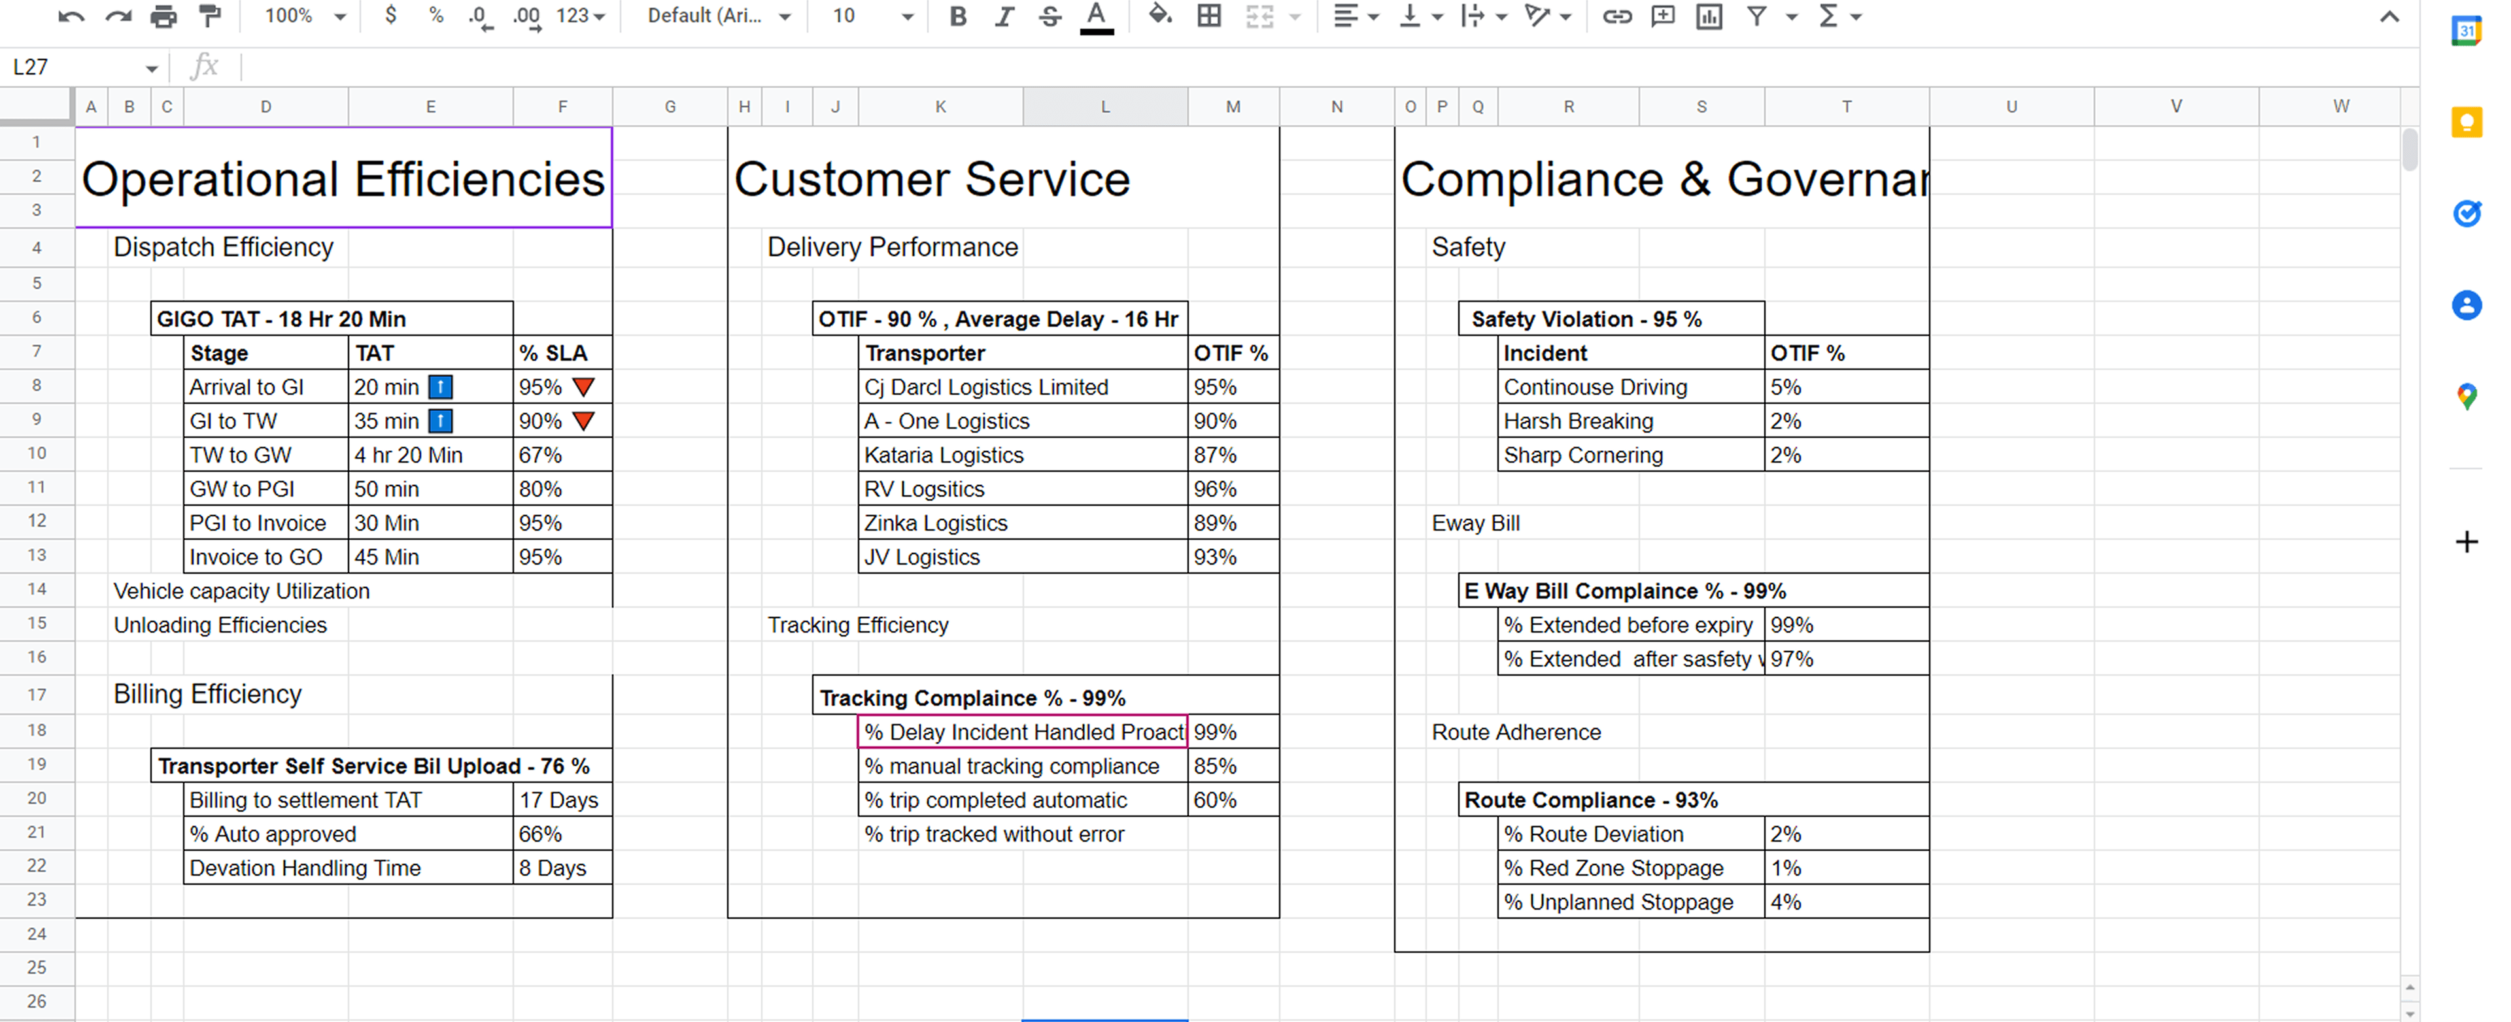Toggle strikethrough formatting
Image resolution: width=2511 pixels, height=1022 pixels.
1049,16
